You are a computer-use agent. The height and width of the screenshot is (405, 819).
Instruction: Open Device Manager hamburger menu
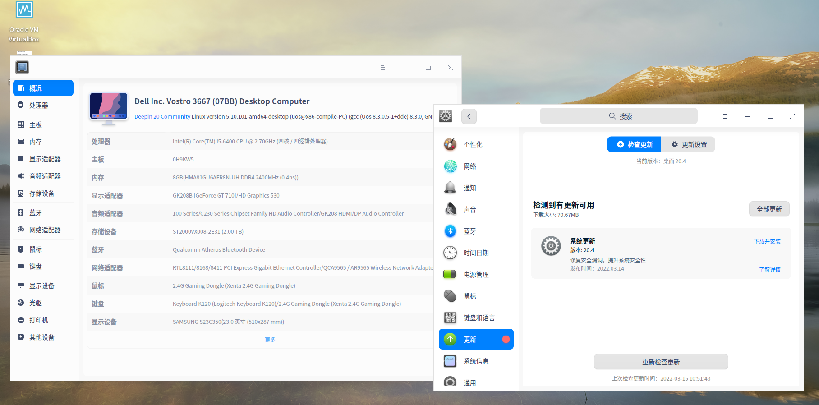(x=383, y=68)
